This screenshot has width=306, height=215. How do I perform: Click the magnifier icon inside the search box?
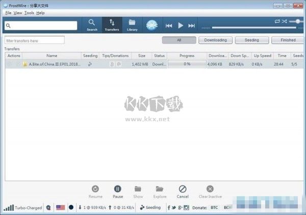pos(8,26)
